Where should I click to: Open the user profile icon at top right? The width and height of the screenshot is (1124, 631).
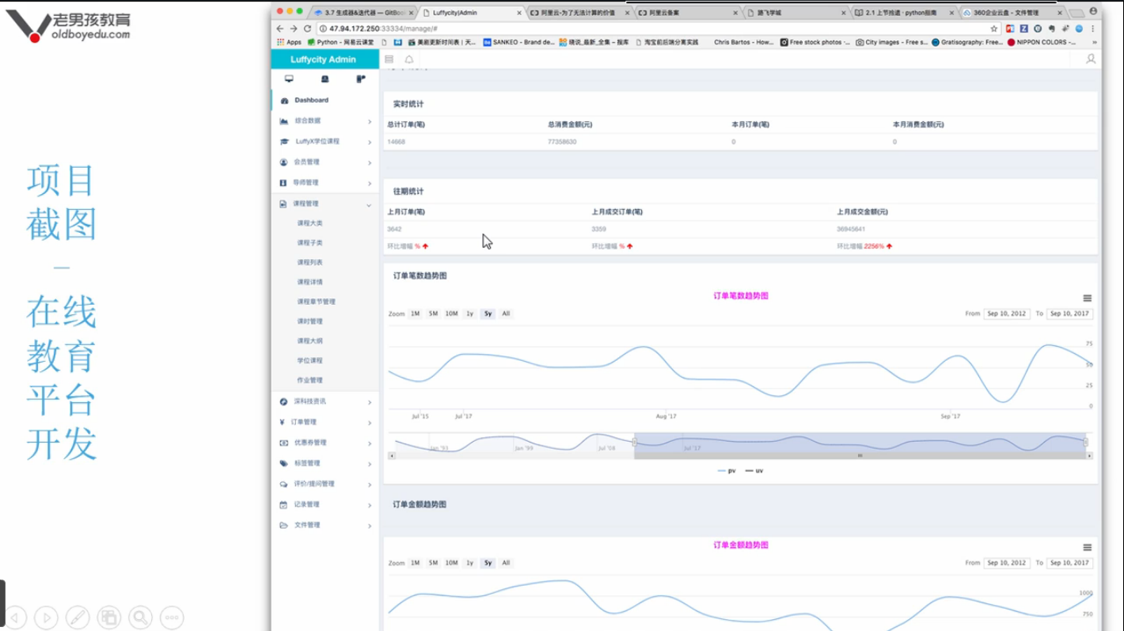[1091, 59]
